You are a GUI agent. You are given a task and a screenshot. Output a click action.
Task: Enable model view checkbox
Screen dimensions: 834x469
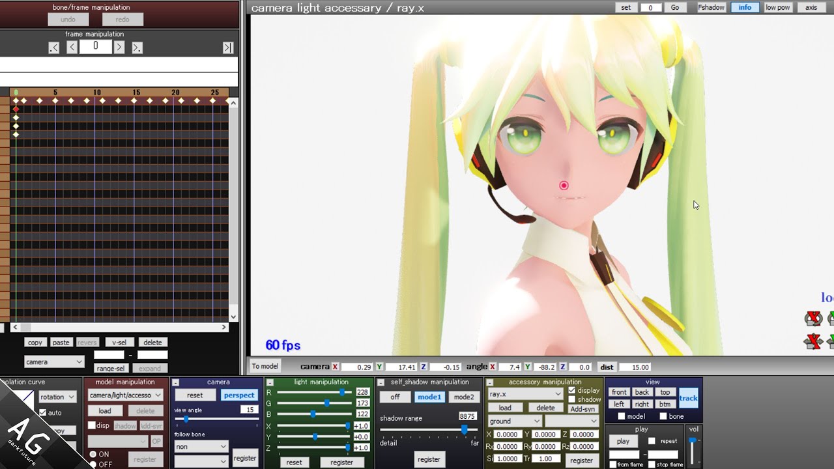622,416
